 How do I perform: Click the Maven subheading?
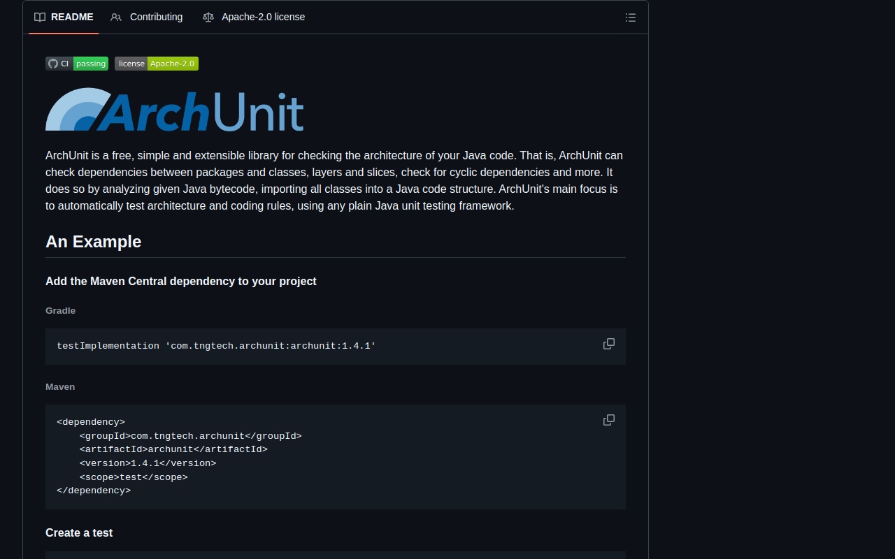pos(60,386)
